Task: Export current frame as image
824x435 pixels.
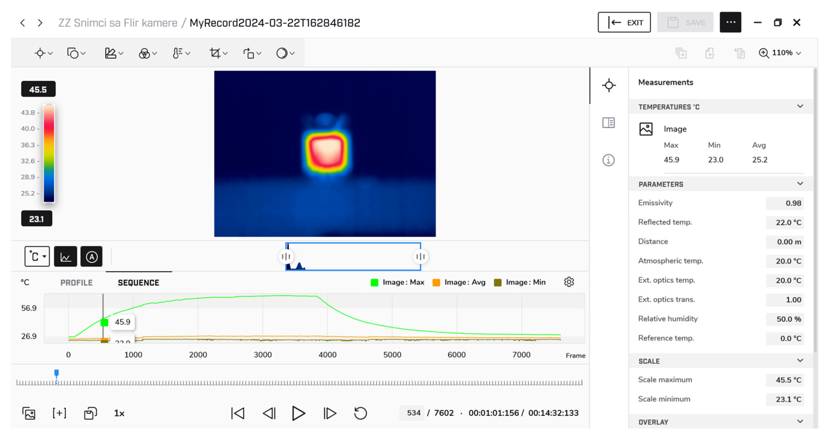Action: [29, 413]
